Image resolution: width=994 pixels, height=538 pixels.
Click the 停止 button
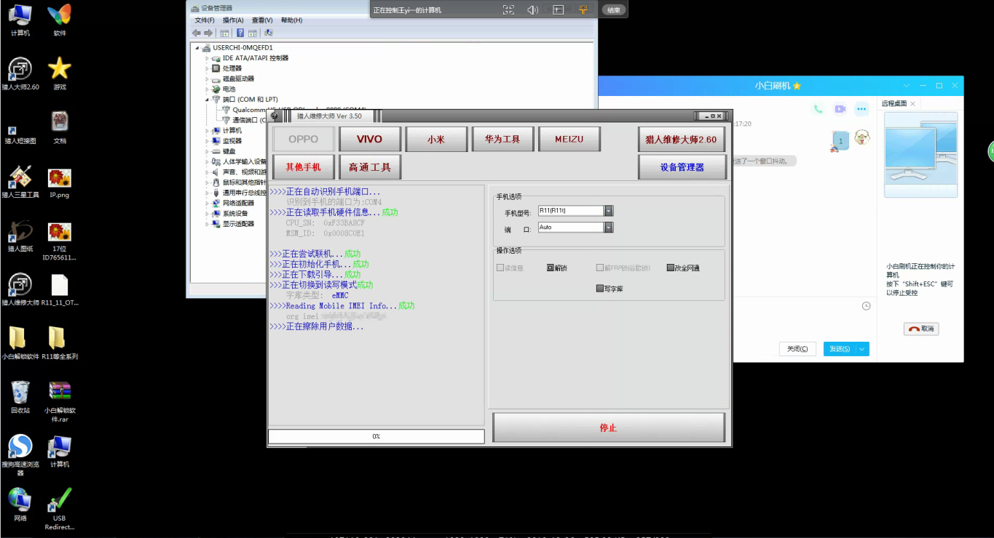609,427
